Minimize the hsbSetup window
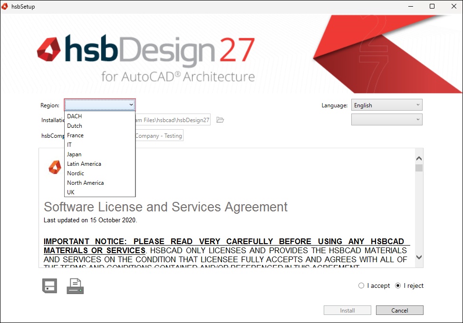This screenshot has width=463, height=323. (410, 6)
